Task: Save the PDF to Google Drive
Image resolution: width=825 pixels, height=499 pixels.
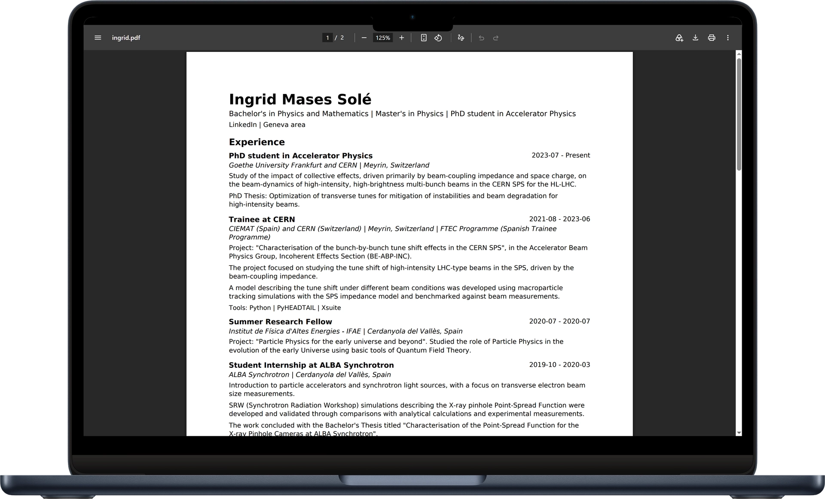Action: [x=679, y=38]
